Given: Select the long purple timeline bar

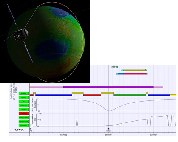Looking at the screenshot, I should pyautogui.click(x=108, y=87).
